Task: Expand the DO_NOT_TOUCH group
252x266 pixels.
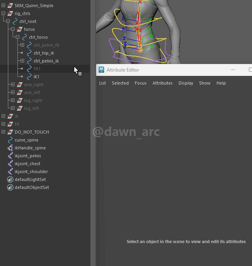Action: click(x=3, y=132)
